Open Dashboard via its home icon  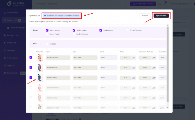(x=5, y=13)
